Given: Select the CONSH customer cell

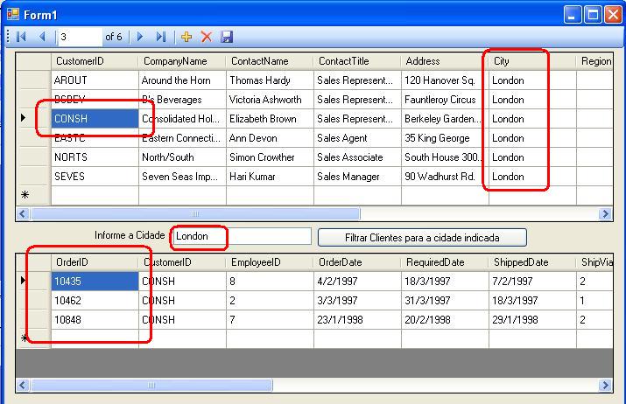Looking at the screenshot, I should coord(95,119).
